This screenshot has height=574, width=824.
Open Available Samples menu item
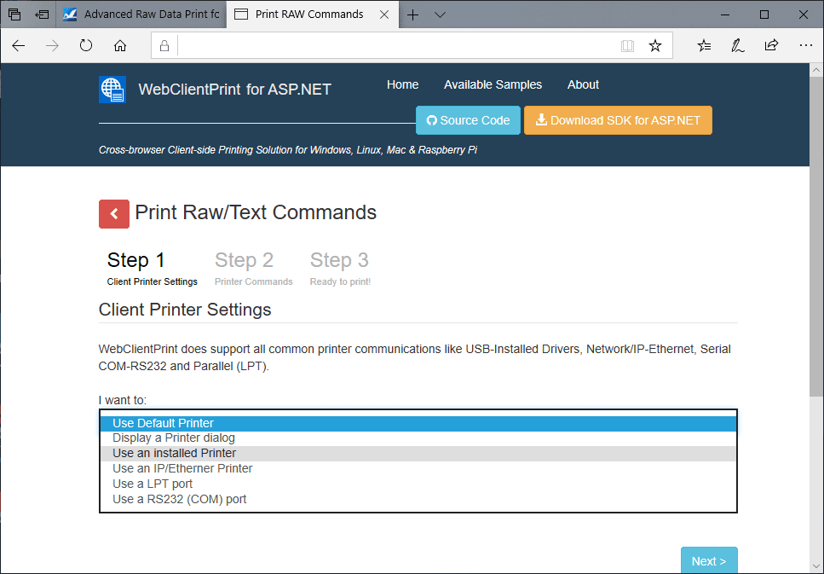coord(493,84)
